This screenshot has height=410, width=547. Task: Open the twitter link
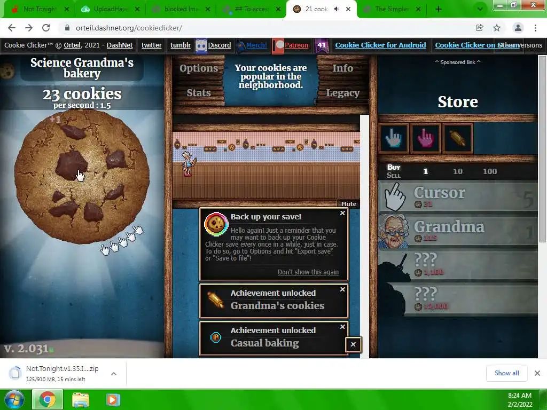pos(151,45)
